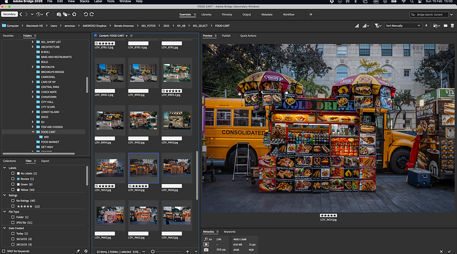Click the Secondary window button
457x254 pixels.
[x=10, y=14]
